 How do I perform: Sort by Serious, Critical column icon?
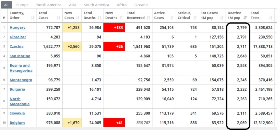click(195, 18)
